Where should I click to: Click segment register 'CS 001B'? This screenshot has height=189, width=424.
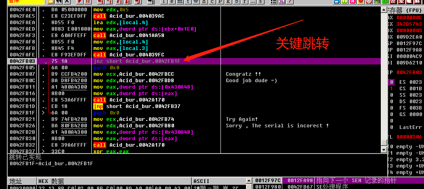point(411,88)
